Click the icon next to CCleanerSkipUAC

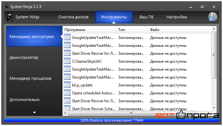67,61
